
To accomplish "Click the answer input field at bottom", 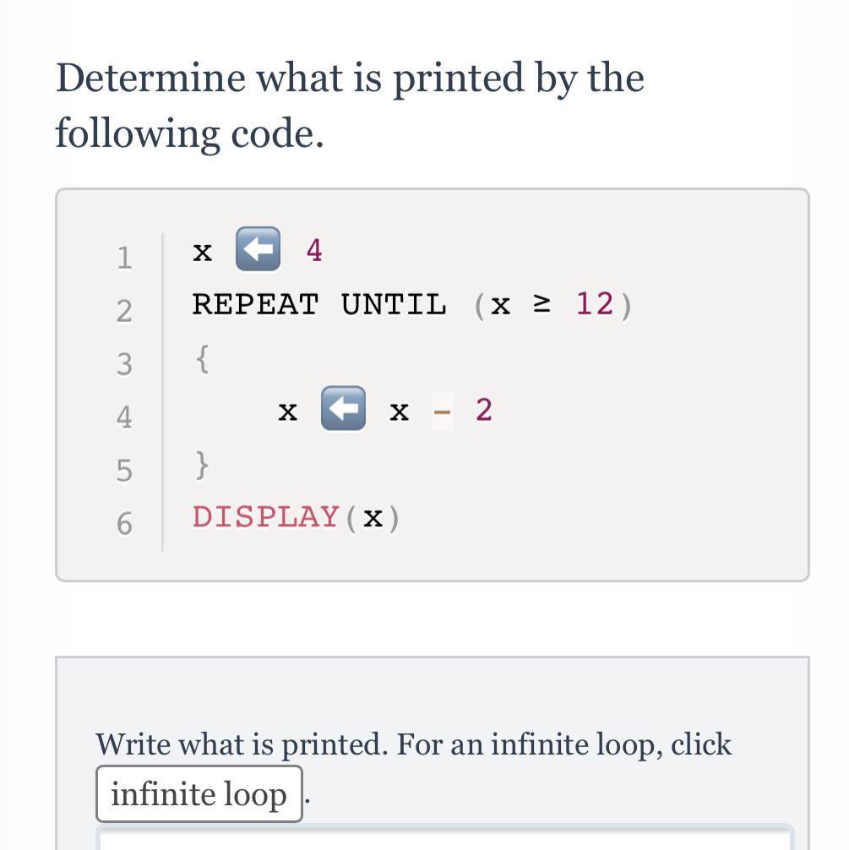I will click(445, 839).
